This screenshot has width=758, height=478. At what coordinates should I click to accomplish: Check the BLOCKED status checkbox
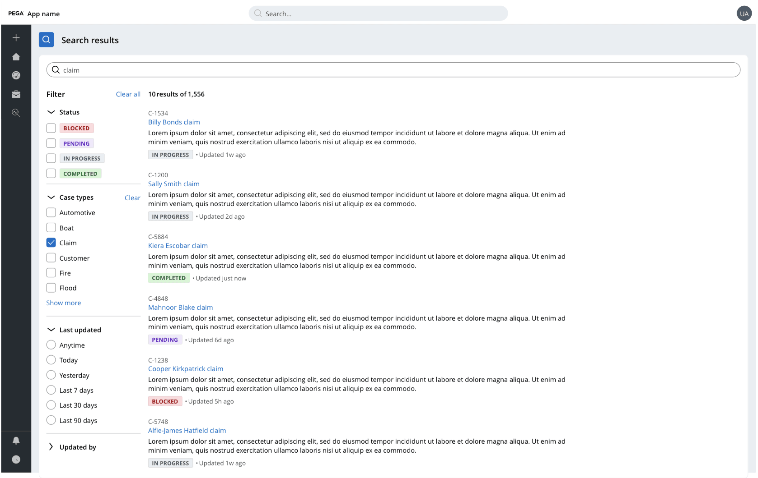51,128
